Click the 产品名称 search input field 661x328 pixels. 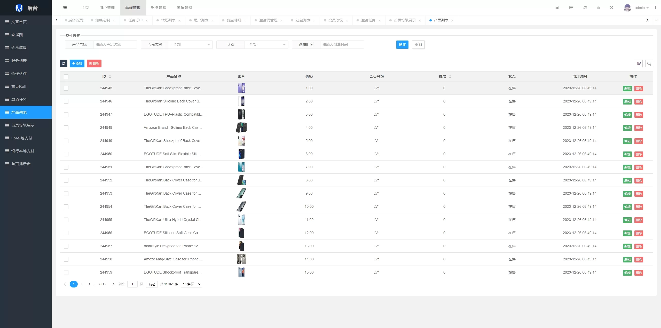pos(115,45)
